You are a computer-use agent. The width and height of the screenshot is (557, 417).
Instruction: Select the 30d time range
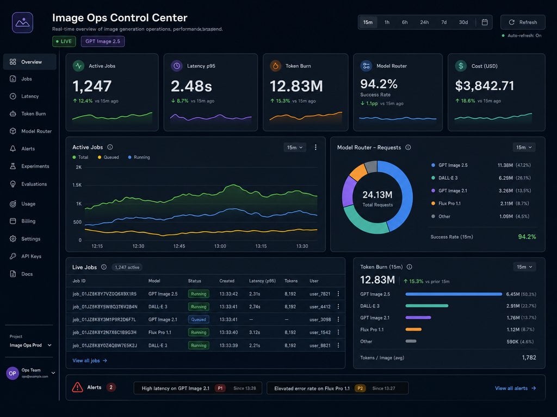pyautogui.click(x=463, y=22)
